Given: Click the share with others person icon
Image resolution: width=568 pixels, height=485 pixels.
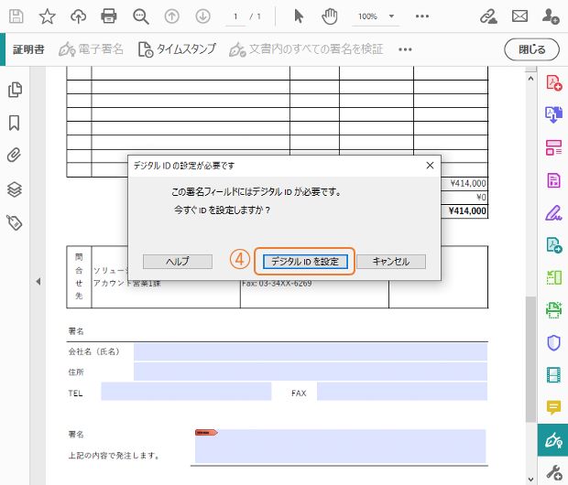Looking at the screenshot, I should point(551,16).
